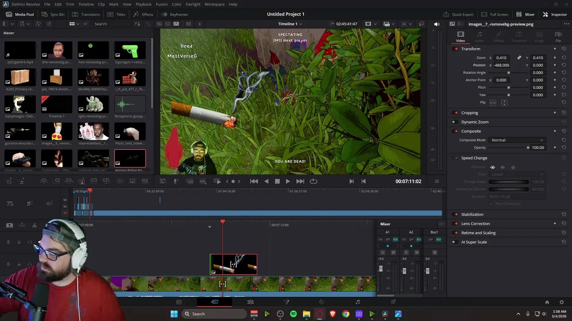Open the Keyframes panel
Image resolution: width=572 pixels, height=321 pixels.
tap(174, 14)
